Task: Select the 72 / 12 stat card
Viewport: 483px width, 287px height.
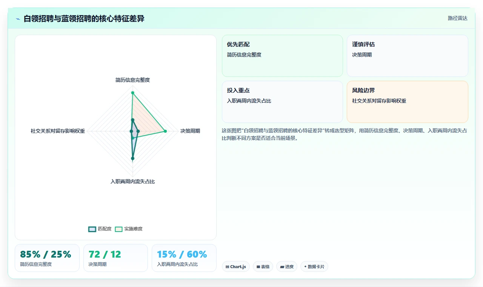Action: pyautogui.click(x=115, y=258)
